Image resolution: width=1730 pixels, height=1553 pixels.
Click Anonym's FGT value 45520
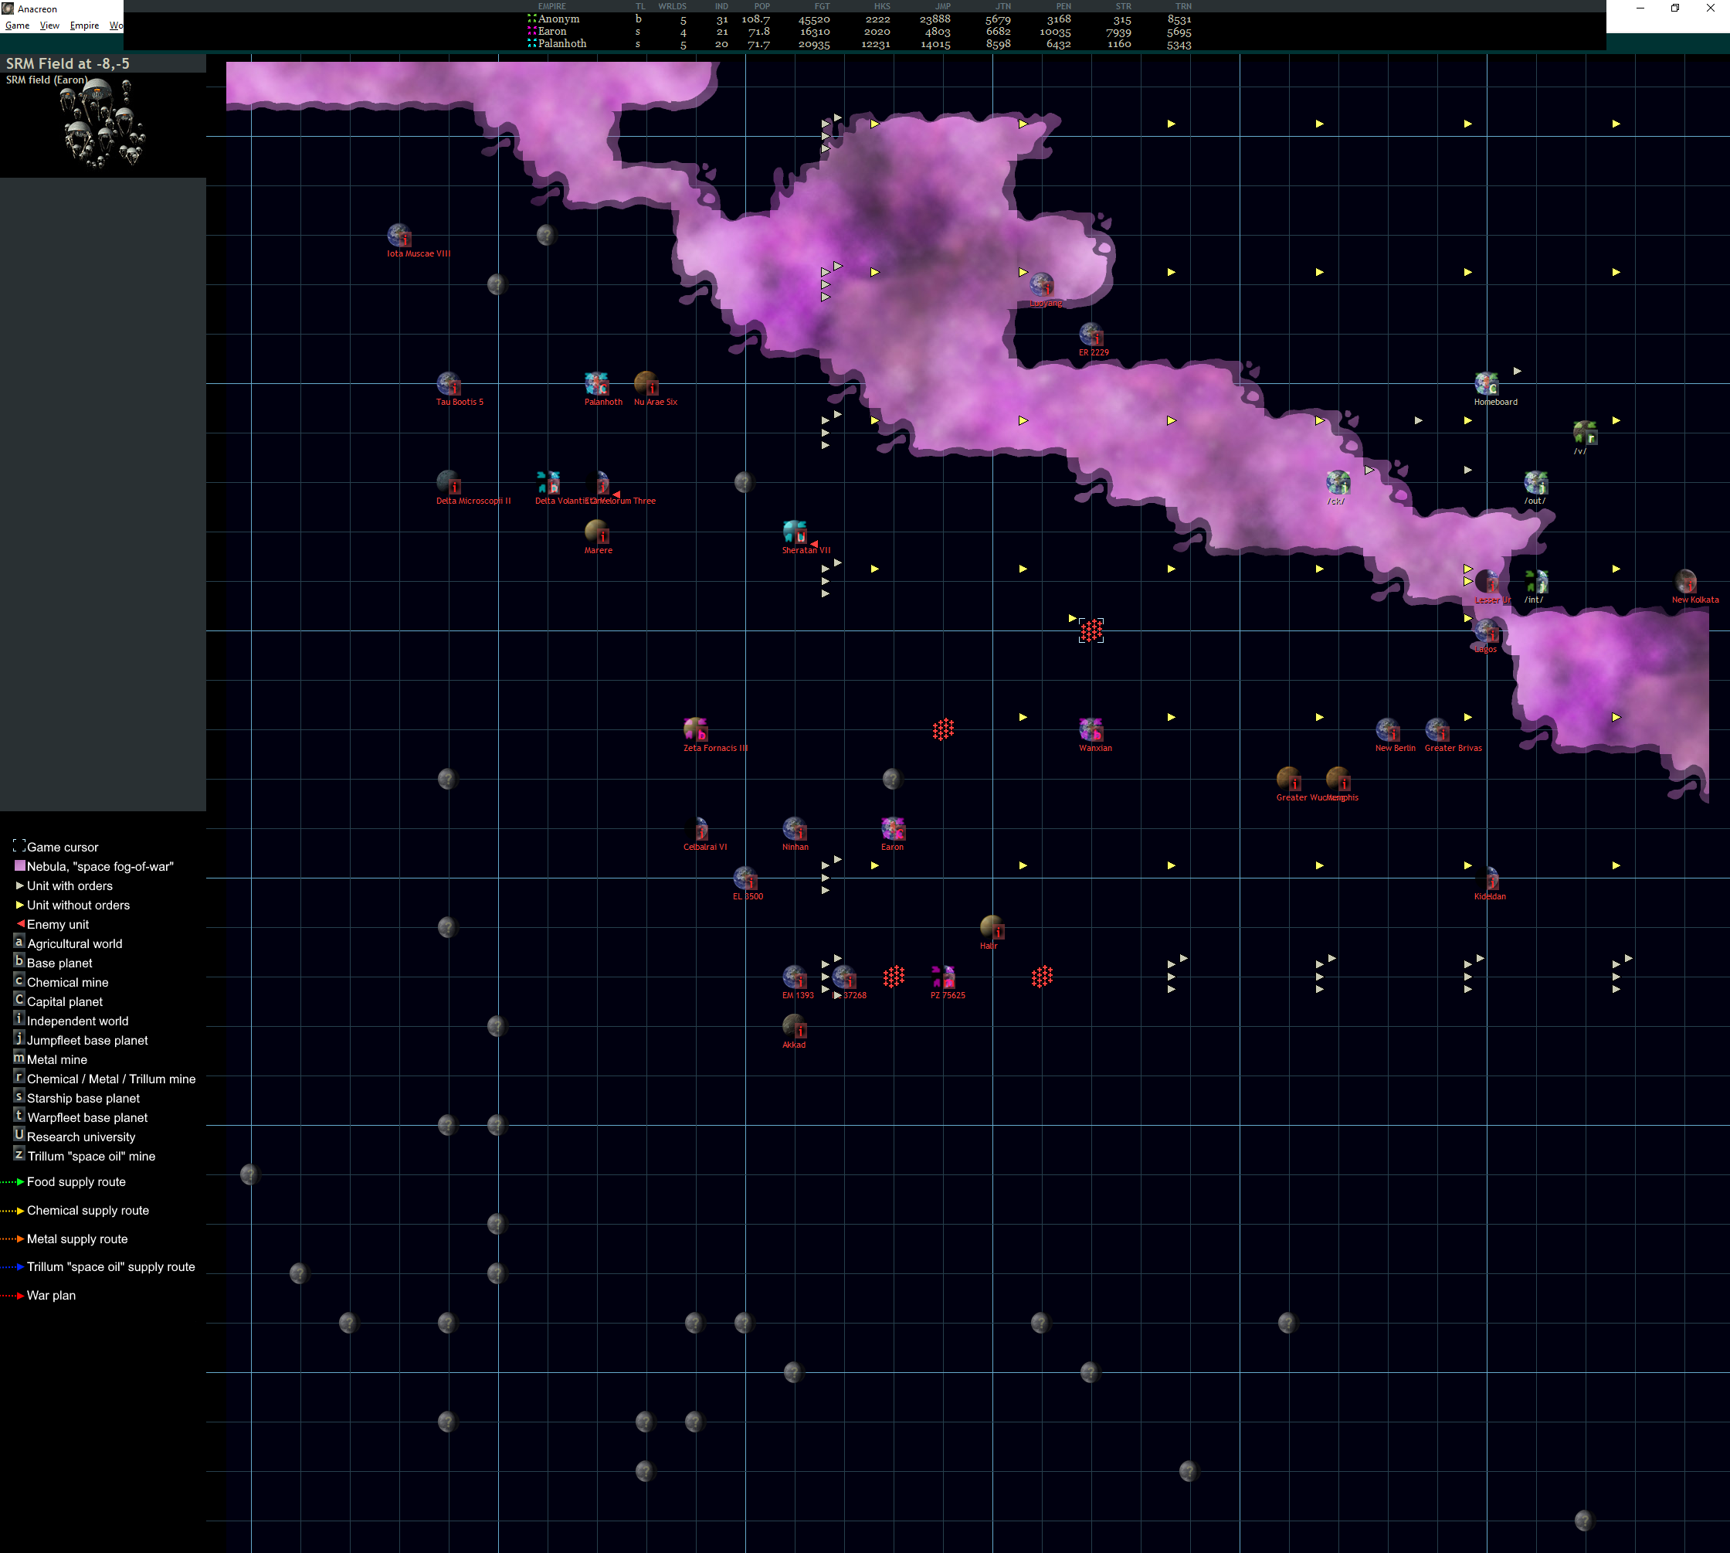coord(814,19)
